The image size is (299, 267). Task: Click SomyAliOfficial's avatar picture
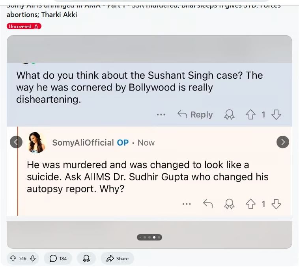coord(36,143)
